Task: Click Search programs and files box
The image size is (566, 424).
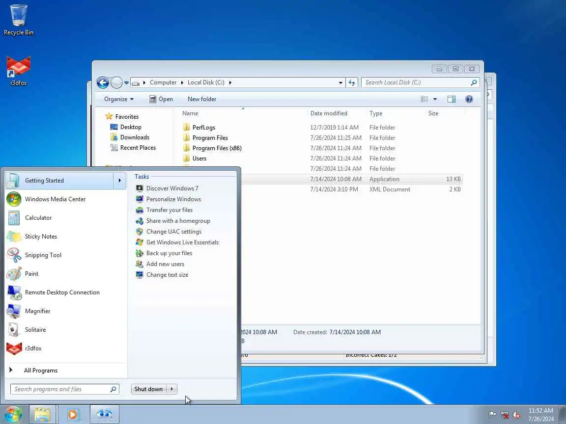Action: coord(65,389)
